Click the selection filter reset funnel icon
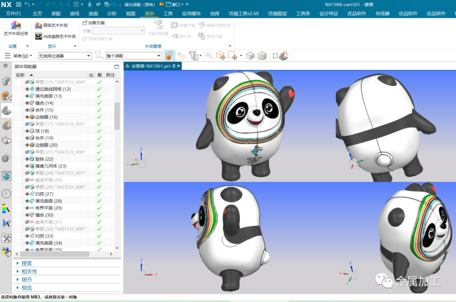The width and height of the screenshot is (456, 302). tap(99, 56)
